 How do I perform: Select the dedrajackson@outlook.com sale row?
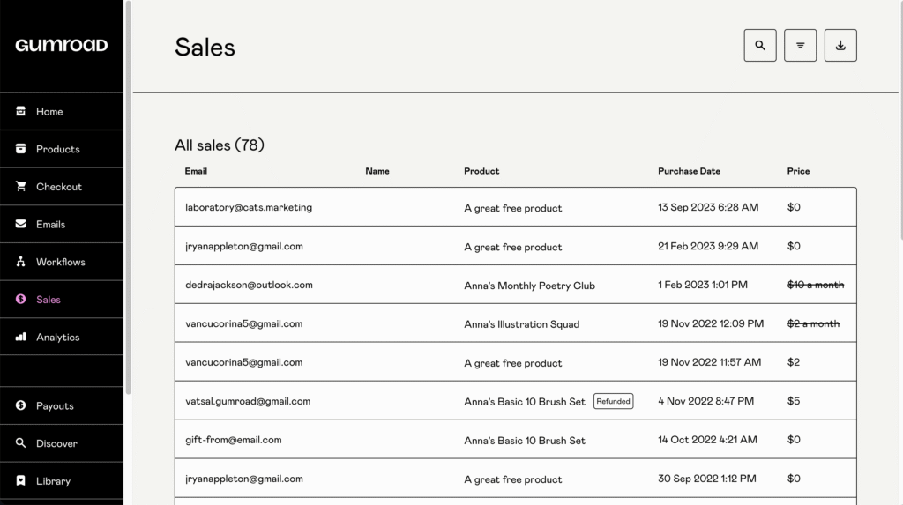[249, 286]
